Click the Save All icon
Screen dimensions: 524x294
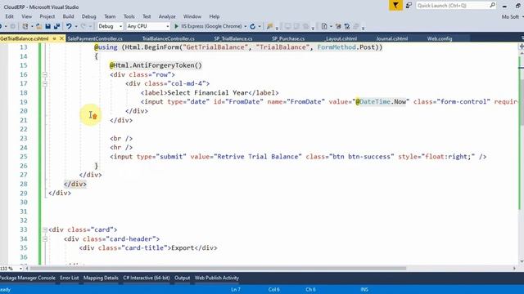[x=56, y=26]
